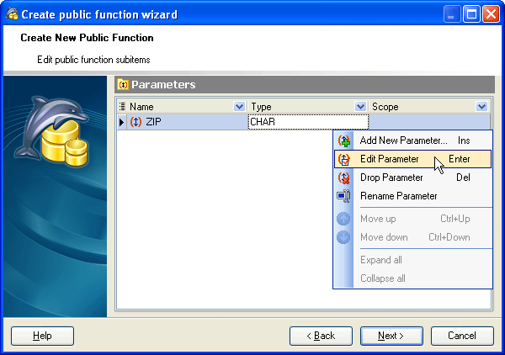The width and height of the screenshot is (505, 355).
Task: Cancel the function wizard
Action: point(462,336)
